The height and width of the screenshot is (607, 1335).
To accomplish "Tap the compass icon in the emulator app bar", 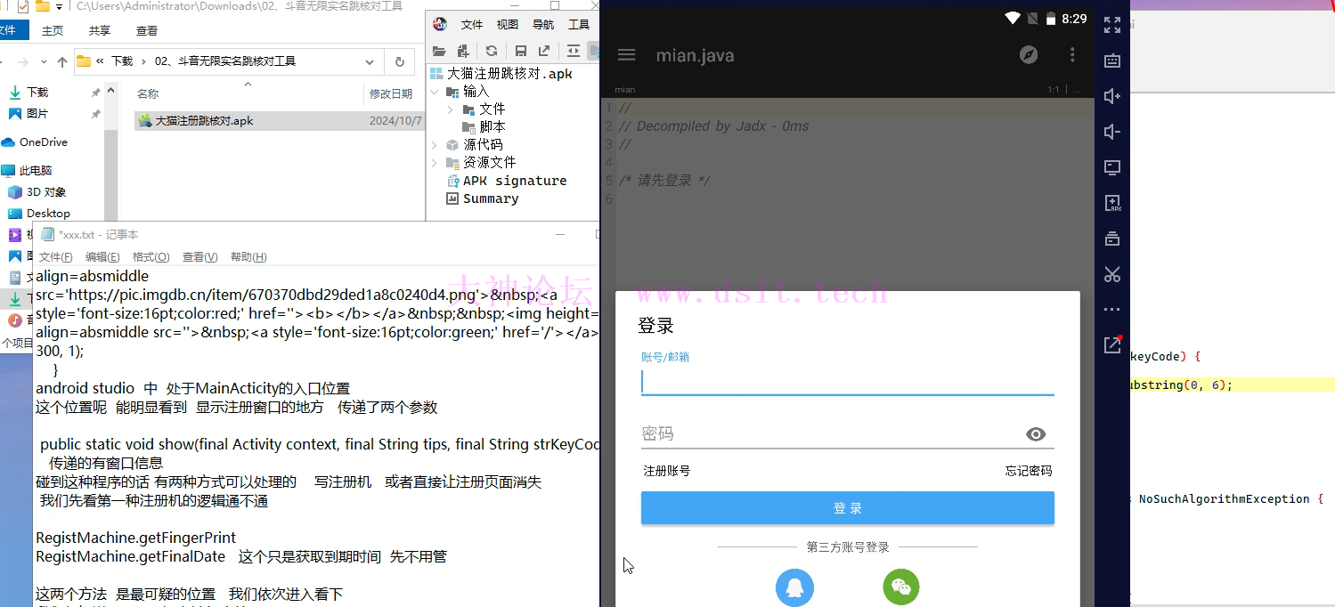I will click(x=1029, y=55).
